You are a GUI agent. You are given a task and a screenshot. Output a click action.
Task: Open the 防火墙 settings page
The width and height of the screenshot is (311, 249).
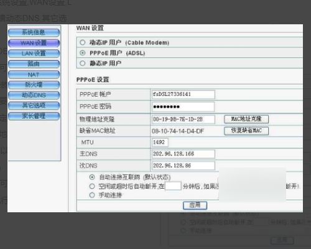34,85
